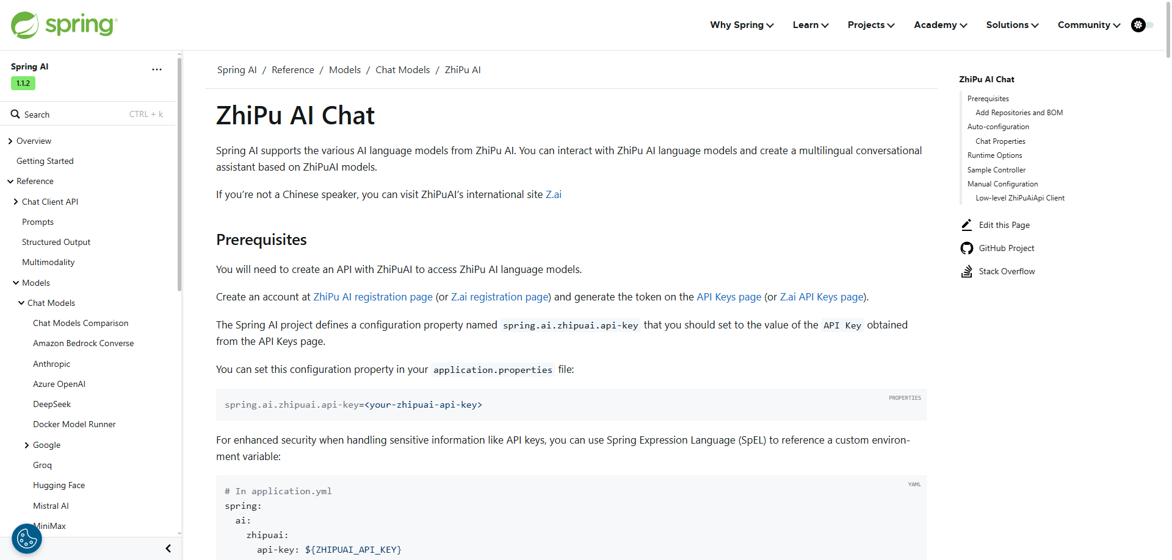Open Anthropic in the sidebar
Viewport: 1172px width, 560px height.
(x=52, y=364)
